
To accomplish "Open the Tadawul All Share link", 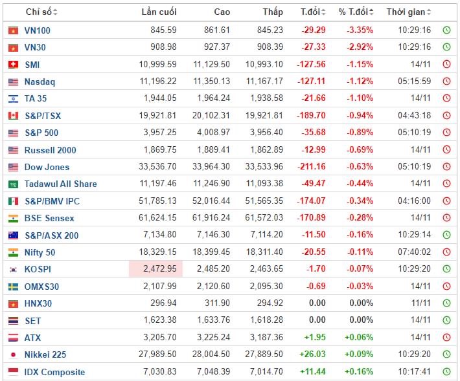I will tap(60, 184).
